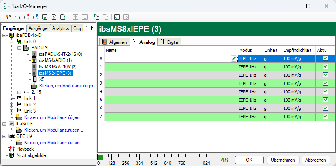Click the ibaPADU-S-IT-2x16 (0) module icon

click(34, 54)
